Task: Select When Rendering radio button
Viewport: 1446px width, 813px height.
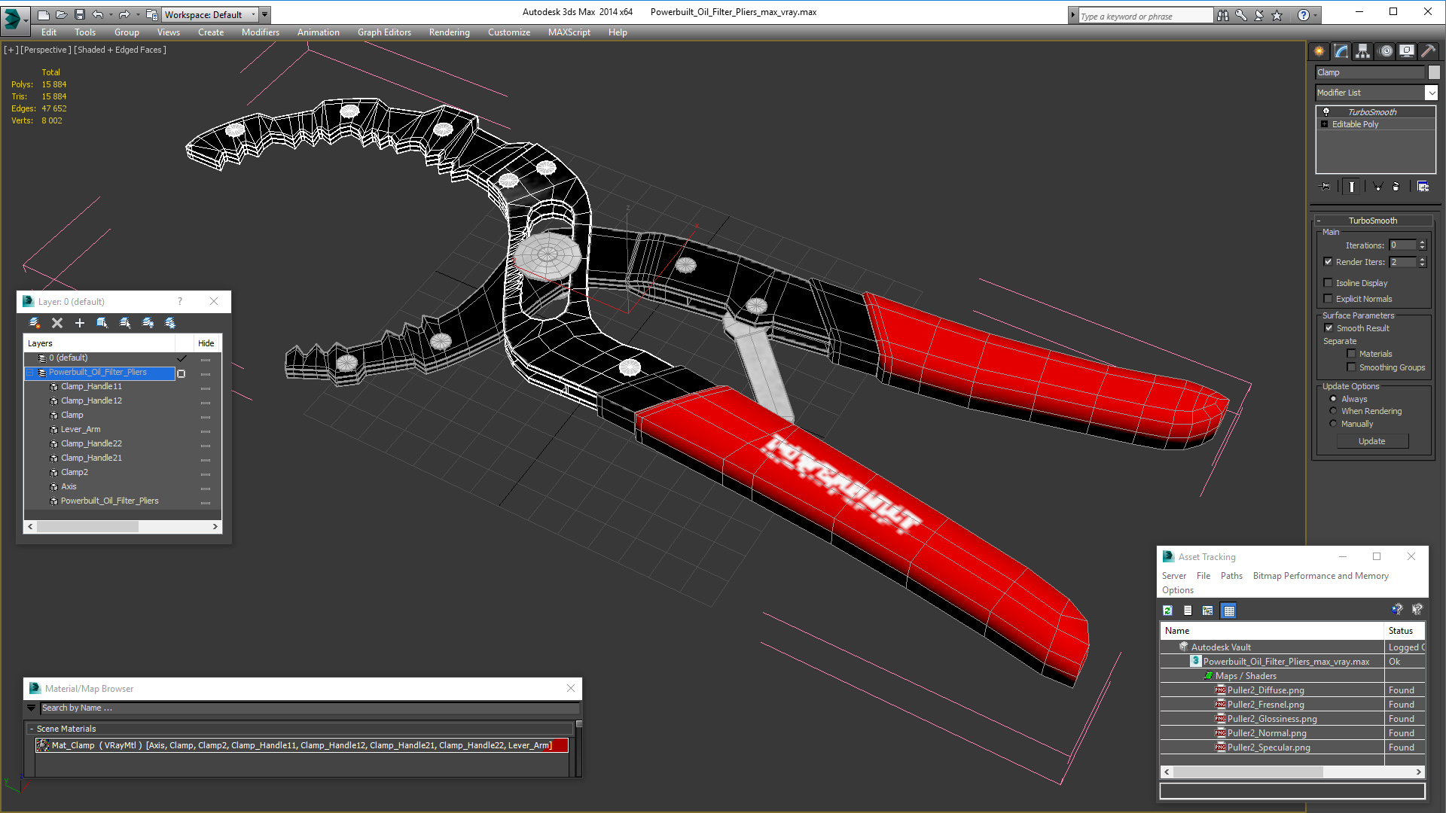Action: coord(1334,411)
